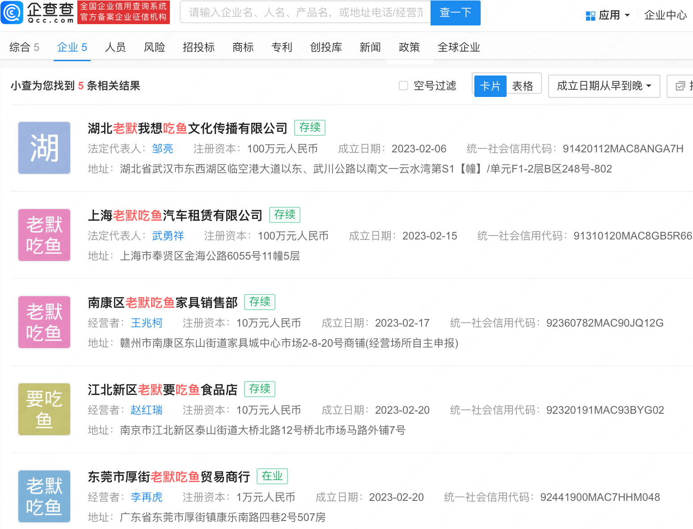Switch to the 招投标 tab

(x=199, y=47)
